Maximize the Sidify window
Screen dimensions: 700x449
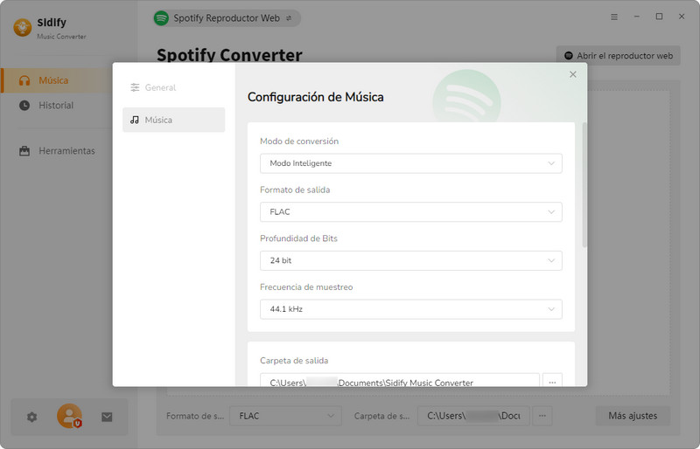coord(660,17)
